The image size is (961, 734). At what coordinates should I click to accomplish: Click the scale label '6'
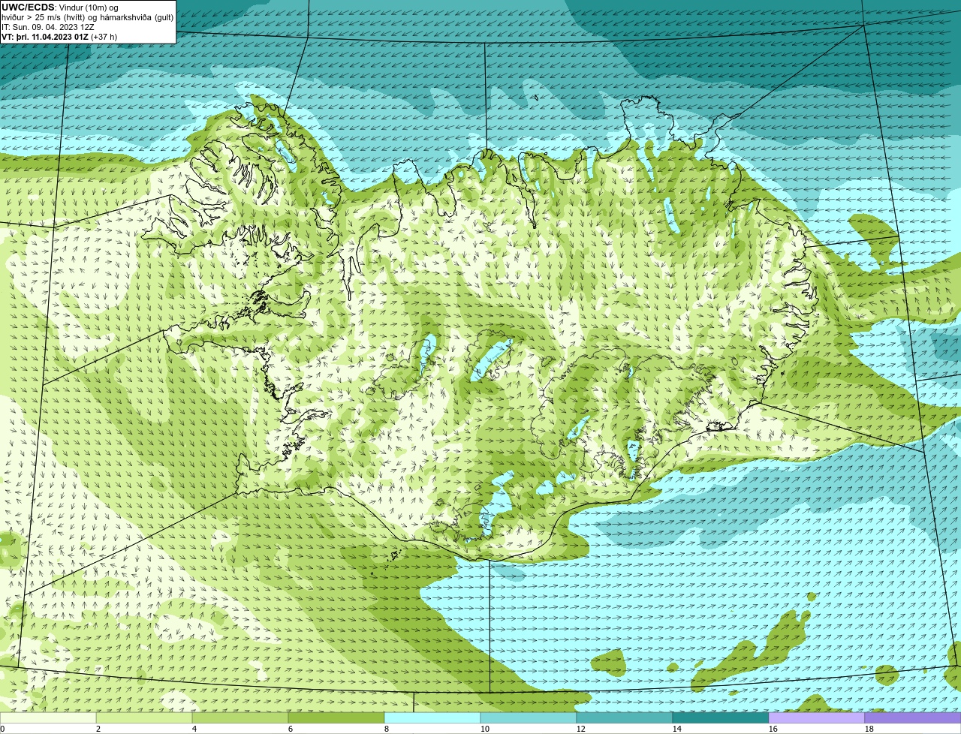coord(290,729)
